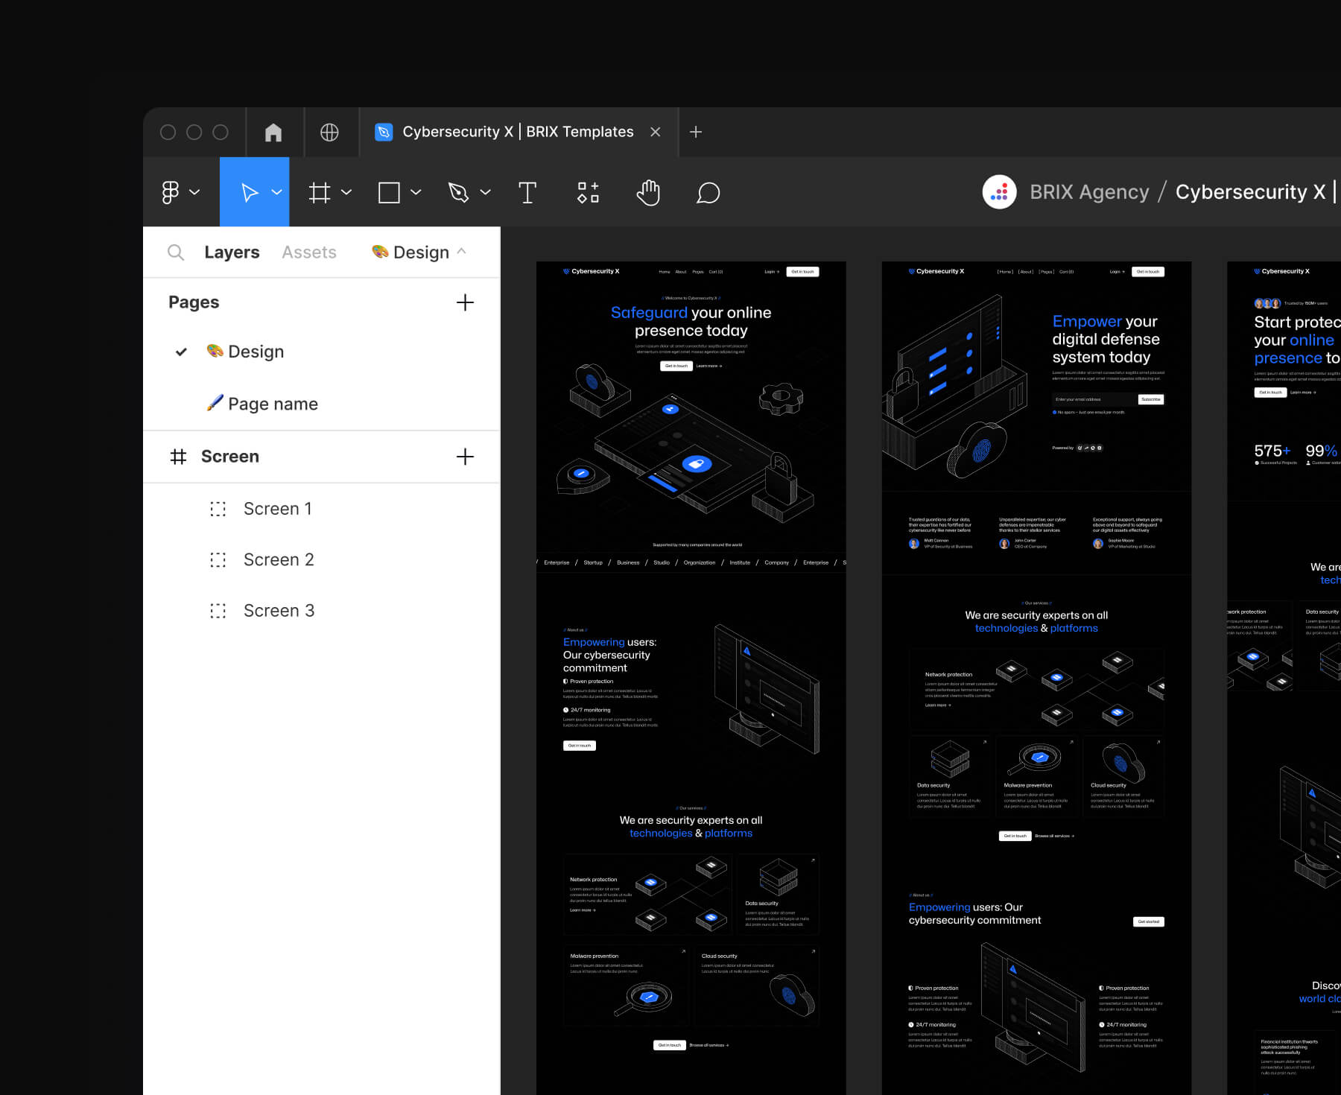Switch to the Assets tab
The width and height of the screenshot is (1341, 1095).
click(308, 252)
